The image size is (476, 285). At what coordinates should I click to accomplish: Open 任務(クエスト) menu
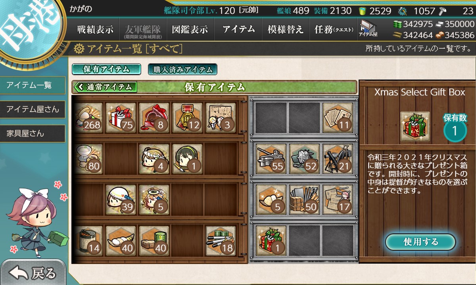[x=333, y=29]
